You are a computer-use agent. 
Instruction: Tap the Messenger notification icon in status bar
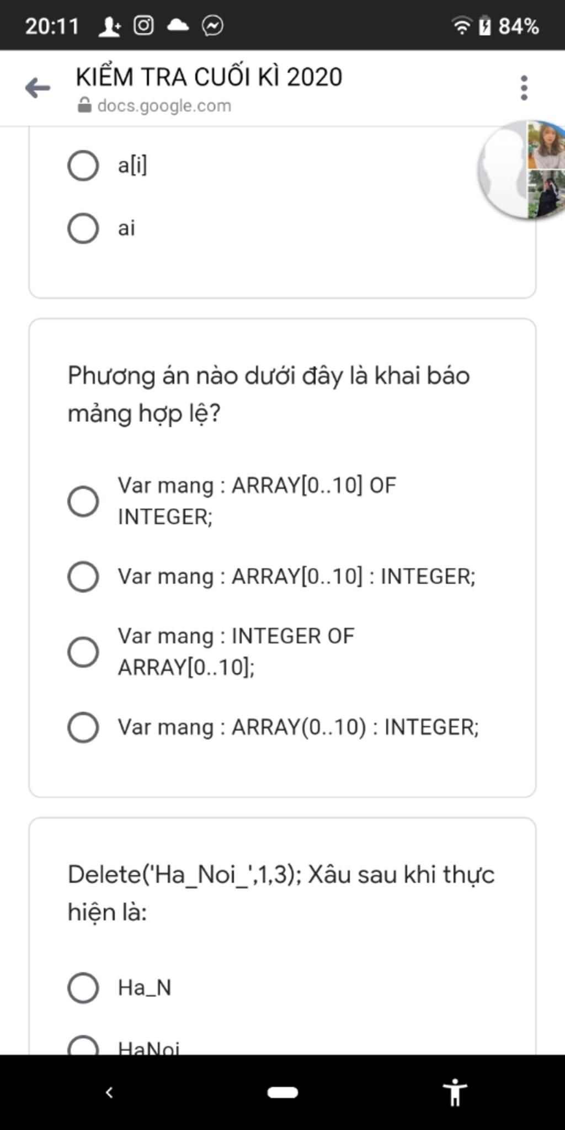[x=212, y=25]
